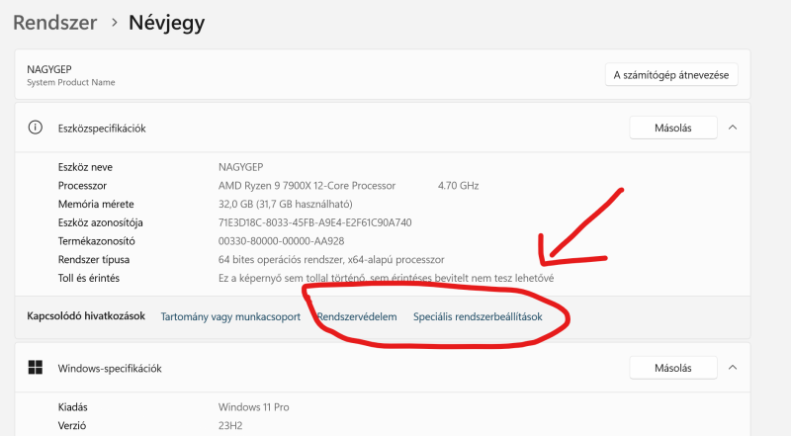This screenshot has width=791, height=436.
Task: Copy Windows specifications with Másolás button
Action: pyautogui.click(x=673, y=368)
